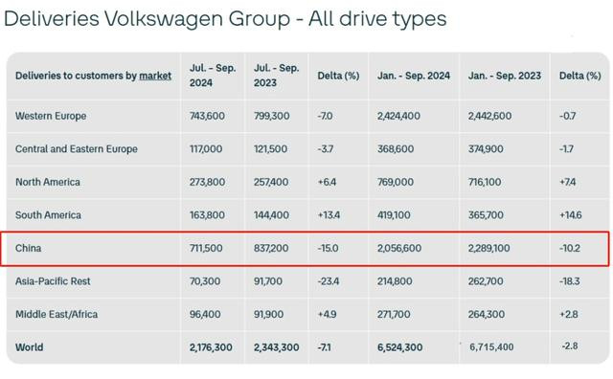
Task: Click the North America +6.4 delta cell
Action: [327, 182]
